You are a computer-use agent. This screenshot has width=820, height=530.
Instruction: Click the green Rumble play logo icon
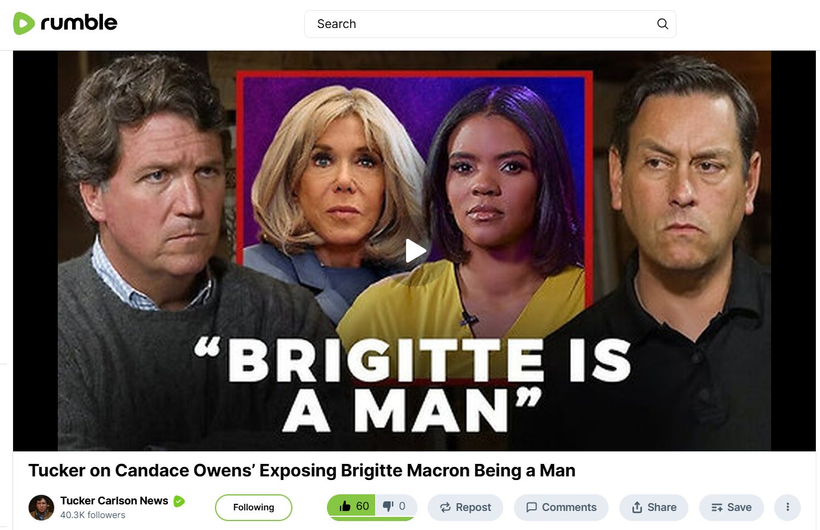[x=24, y=23]
